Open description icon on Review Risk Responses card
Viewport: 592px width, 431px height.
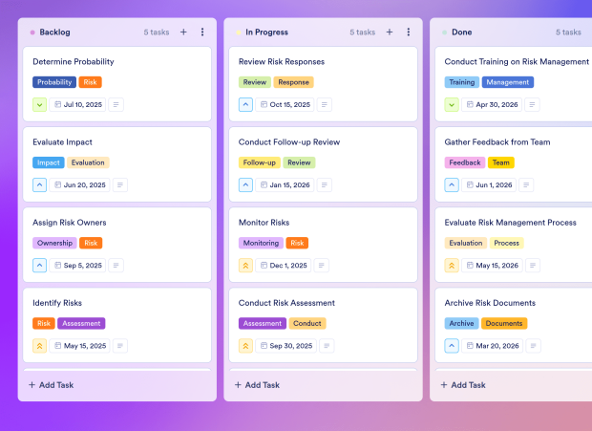coord(325,104)
